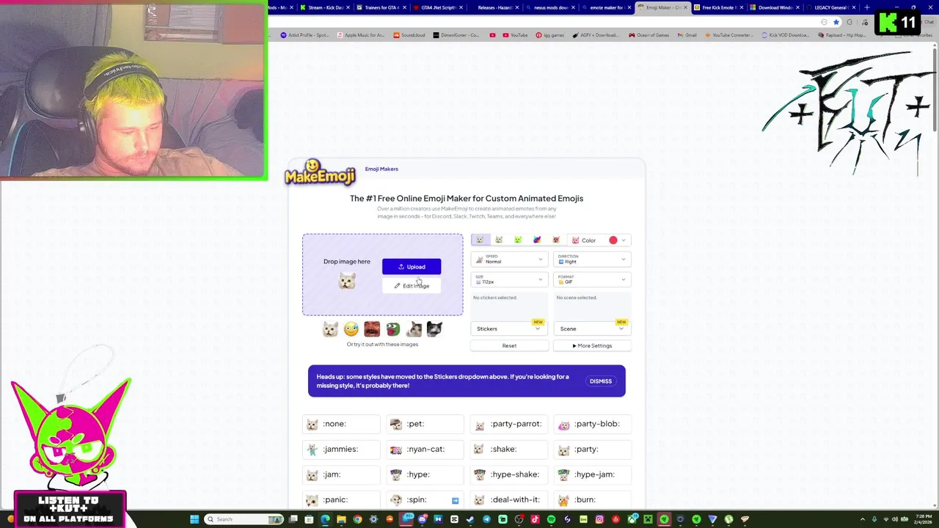Switch to the Free Kick Emote tab
Screen dimensions: 939x528
coord(719,7)
